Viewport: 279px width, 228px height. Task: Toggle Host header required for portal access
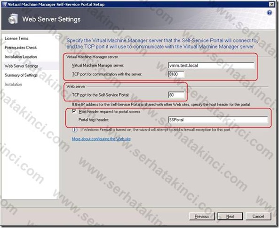(74, 111)
